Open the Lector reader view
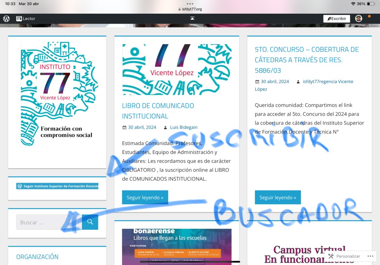Image resolution: width=380 pixels, height=265 pixels. point(26,19)
